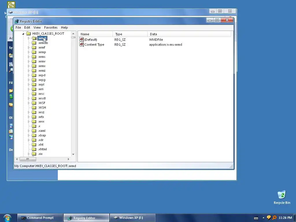Image resolution: width=296 pixels, height=222 pixels.
Task: Click the keyboard icon in system tray
Action: point(256,218)
